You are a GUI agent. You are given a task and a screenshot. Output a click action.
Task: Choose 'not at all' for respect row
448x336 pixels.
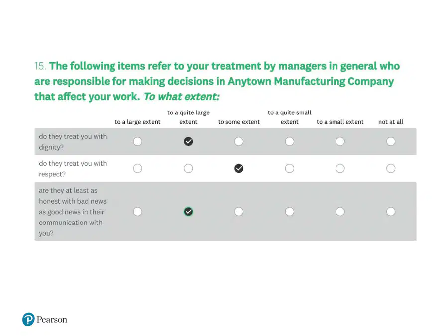pos(391,168)
